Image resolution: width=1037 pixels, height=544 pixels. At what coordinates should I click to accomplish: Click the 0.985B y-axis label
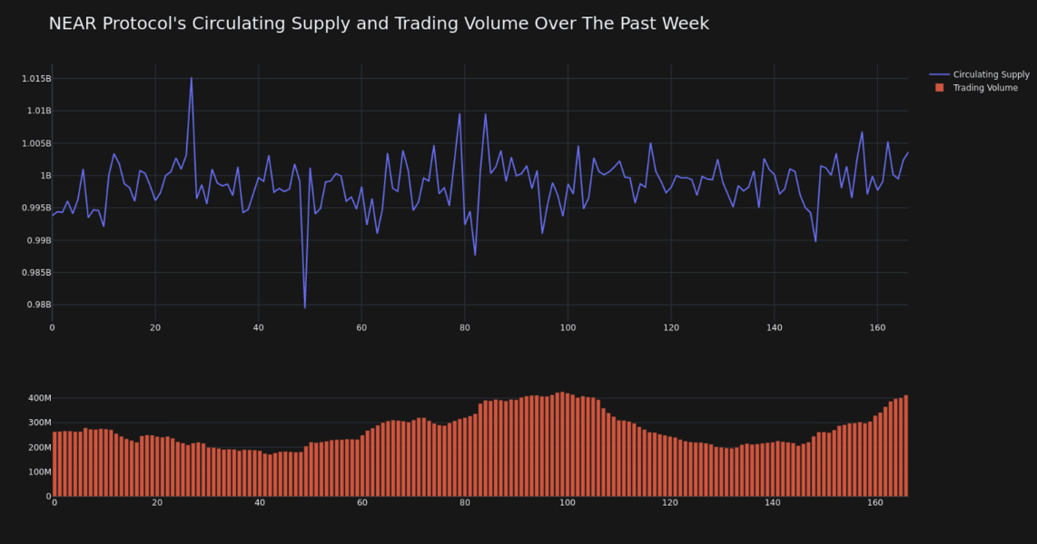pyautogui.click(x=36, y=273)
